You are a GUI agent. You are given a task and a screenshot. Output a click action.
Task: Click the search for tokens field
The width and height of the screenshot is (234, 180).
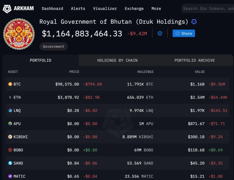(x=208, y=8)
